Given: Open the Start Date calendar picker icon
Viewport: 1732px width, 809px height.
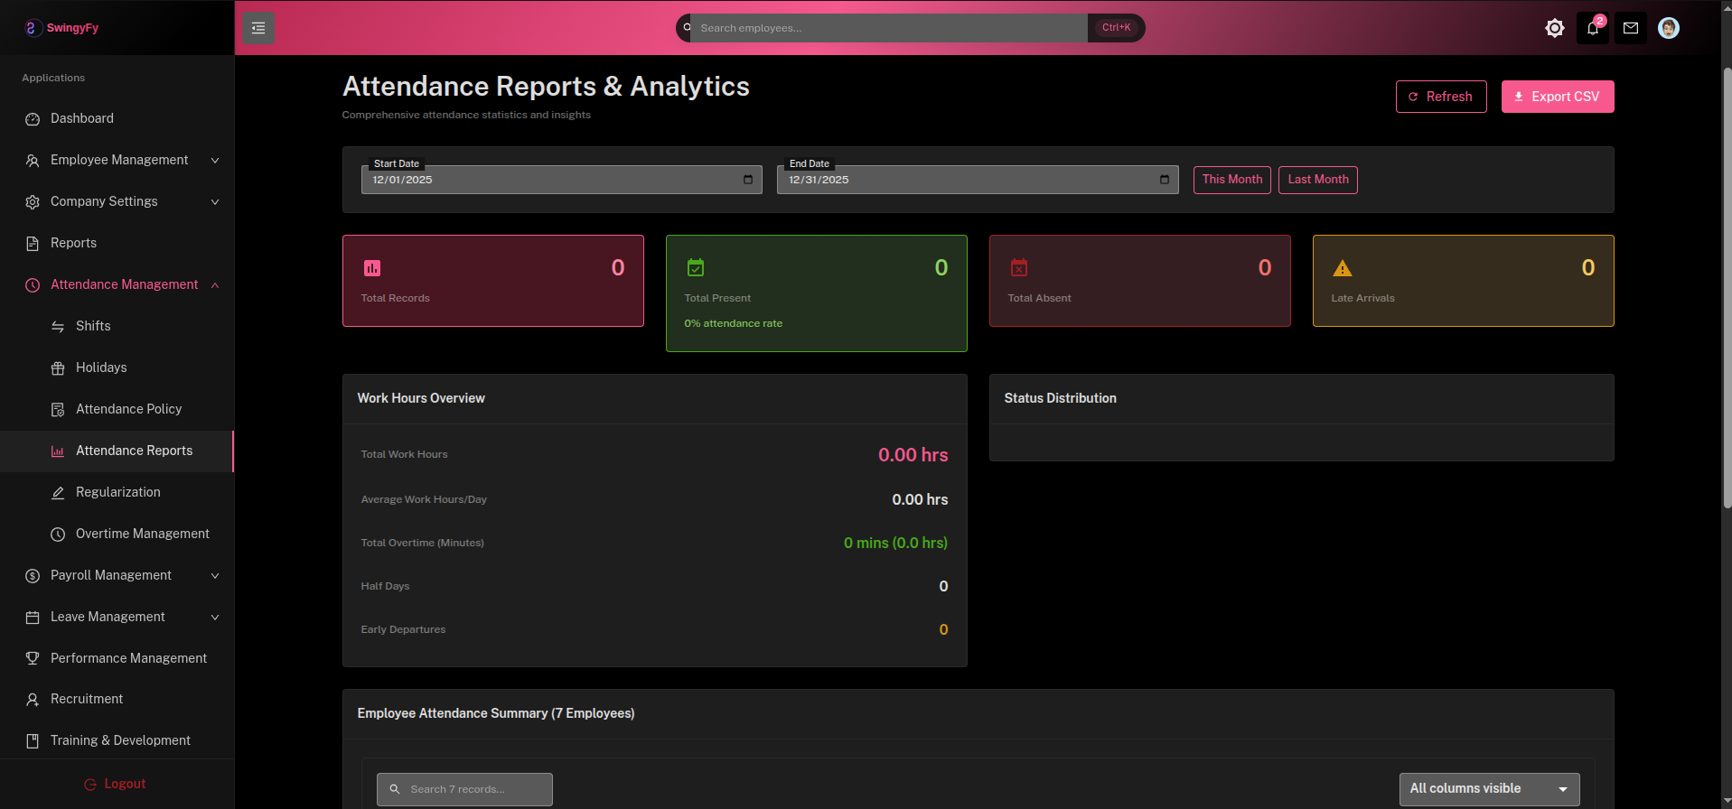Looking at the screenshot, I should click(x=747, y=180).
